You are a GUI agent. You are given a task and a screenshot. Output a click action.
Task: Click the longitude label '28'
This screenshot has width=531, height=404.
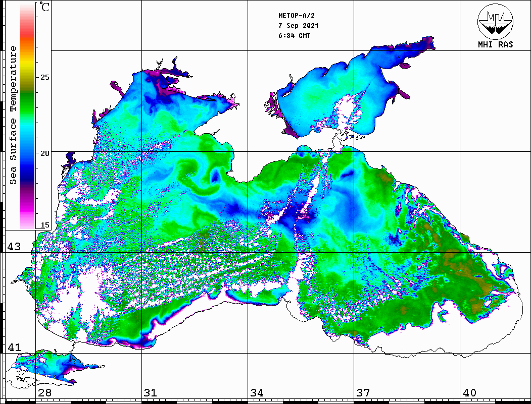point(44,393)
